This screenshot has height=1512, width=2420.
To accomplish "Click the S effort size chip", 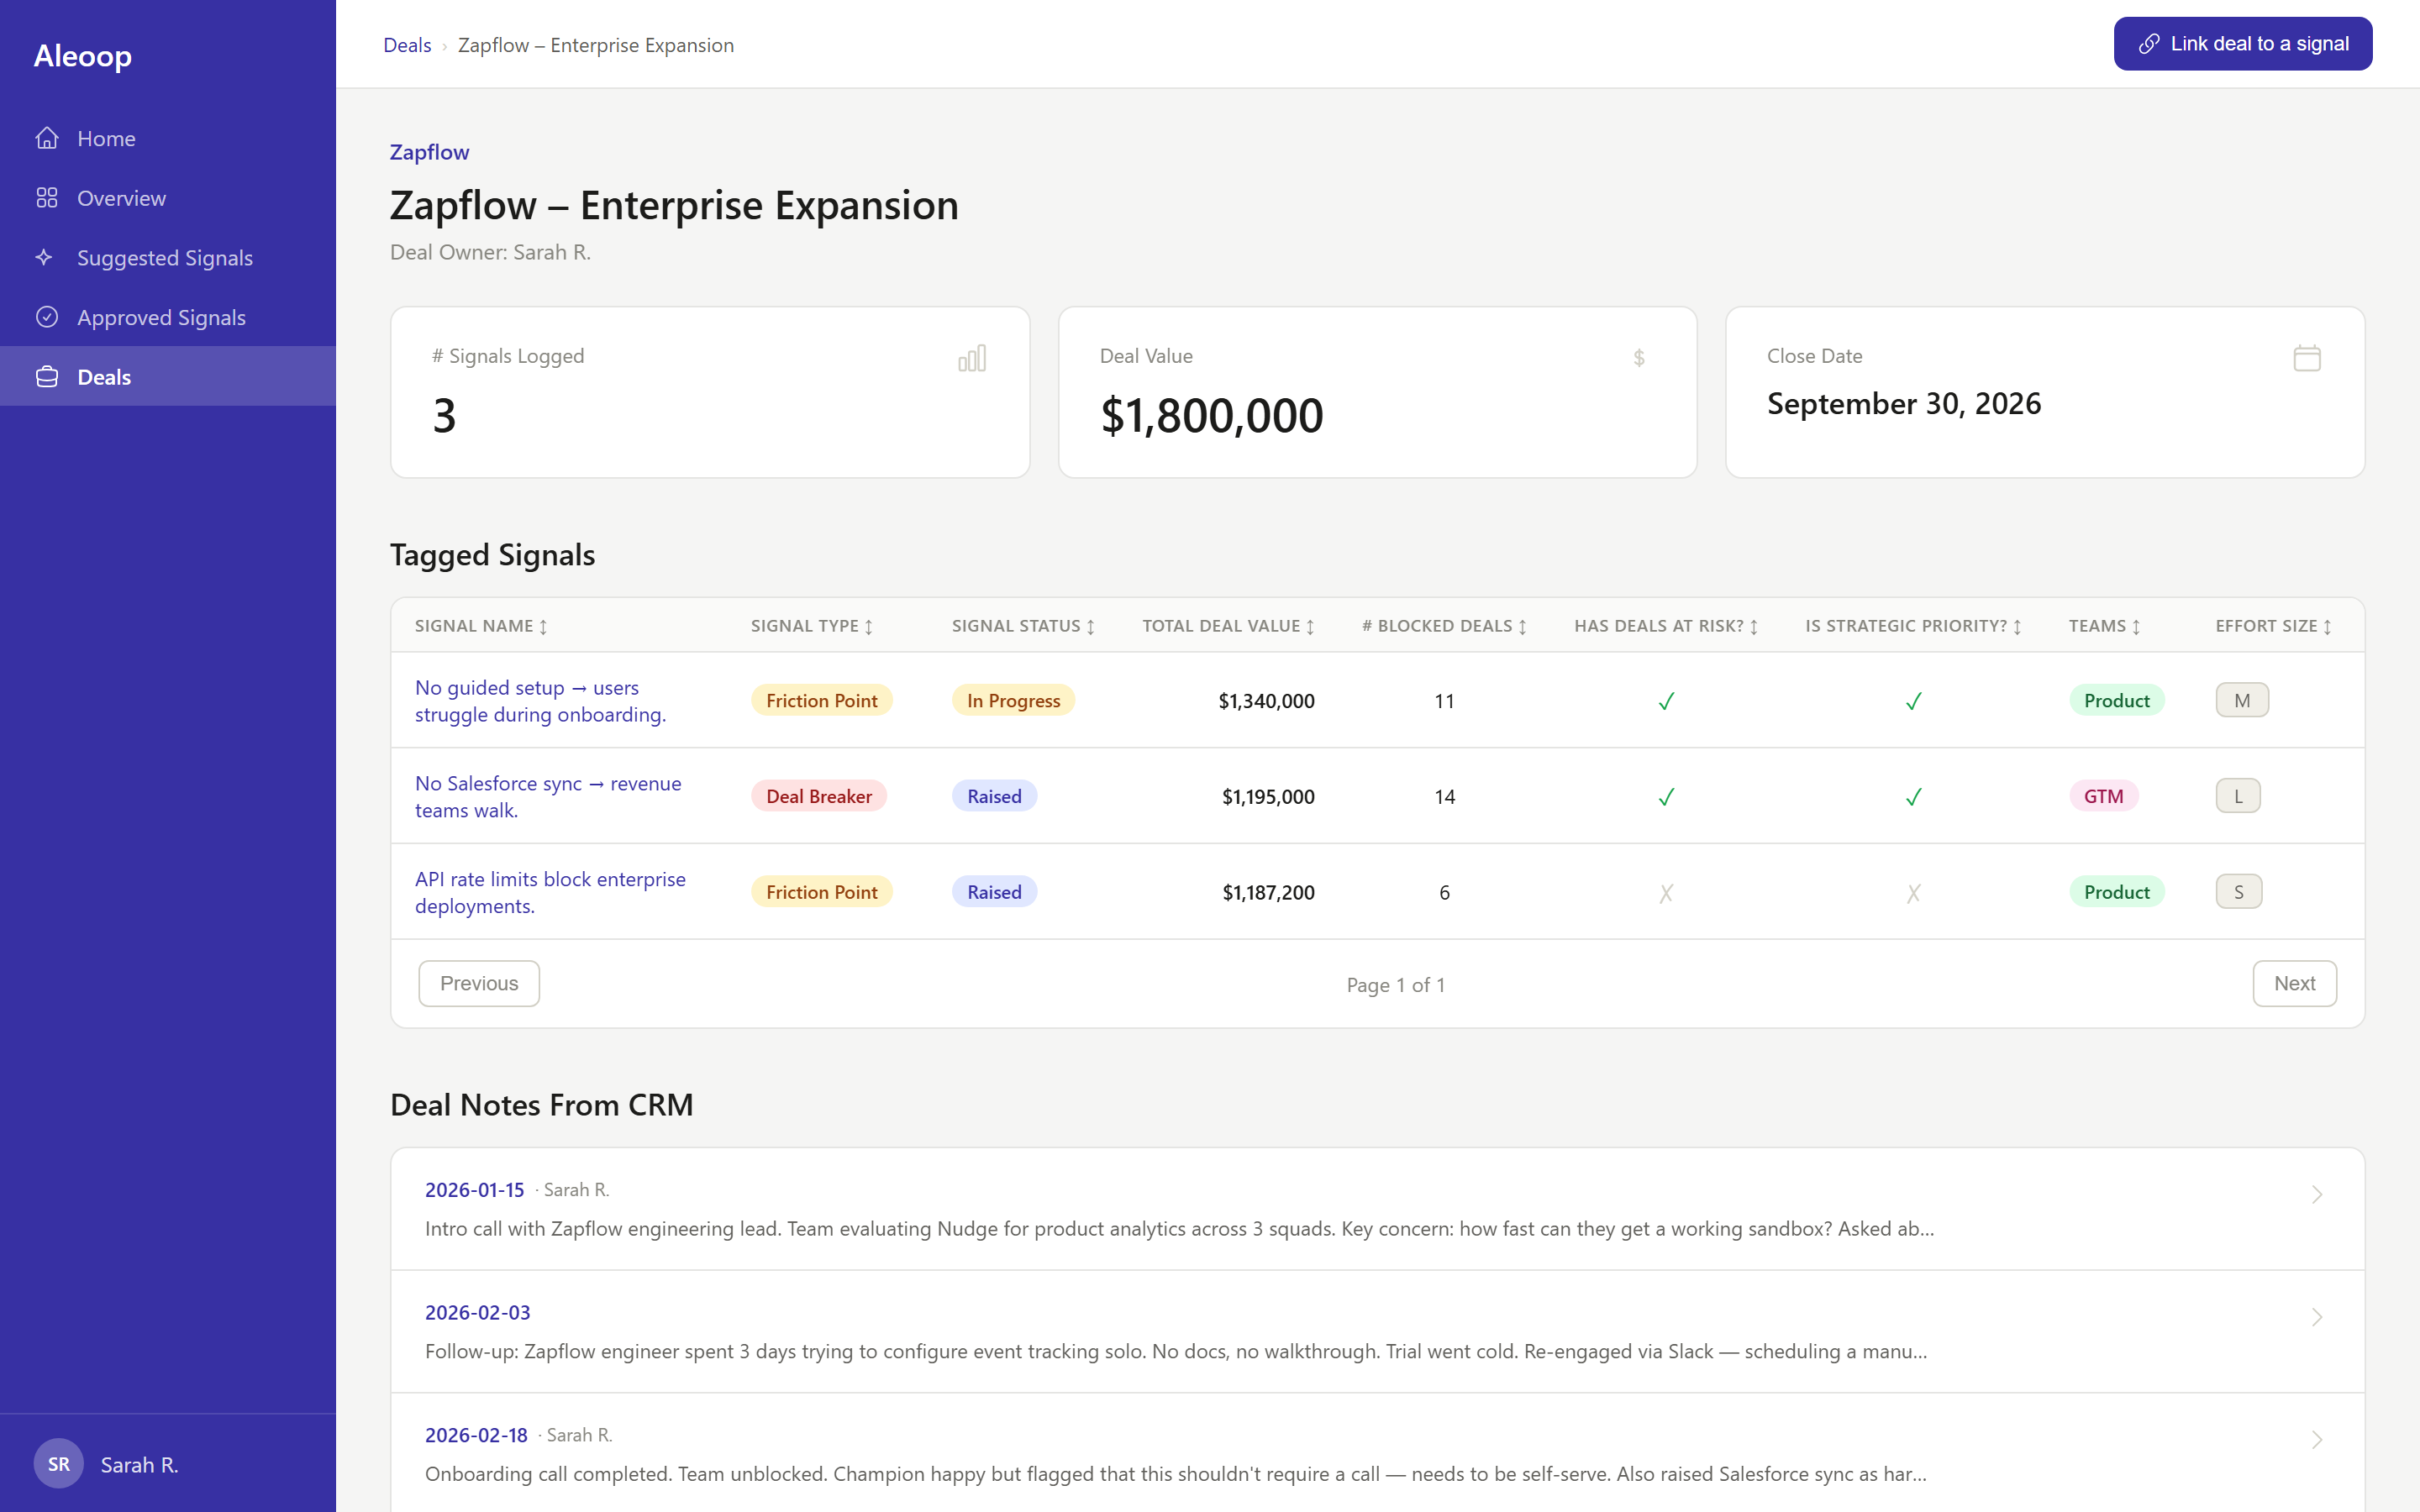I will click(x=2238, y=892).
